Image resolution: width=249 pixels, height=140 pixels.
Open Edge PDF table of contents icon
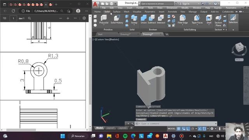(5, 18)
